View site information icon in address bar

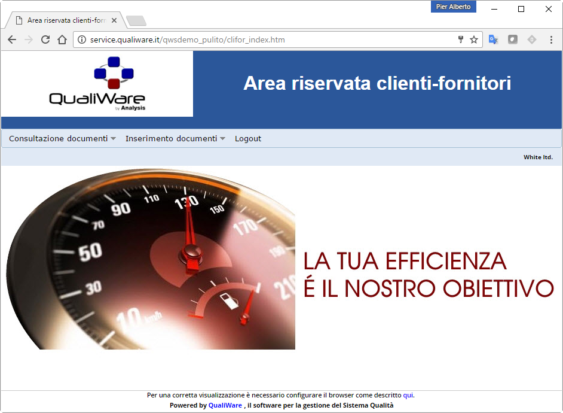82,40
